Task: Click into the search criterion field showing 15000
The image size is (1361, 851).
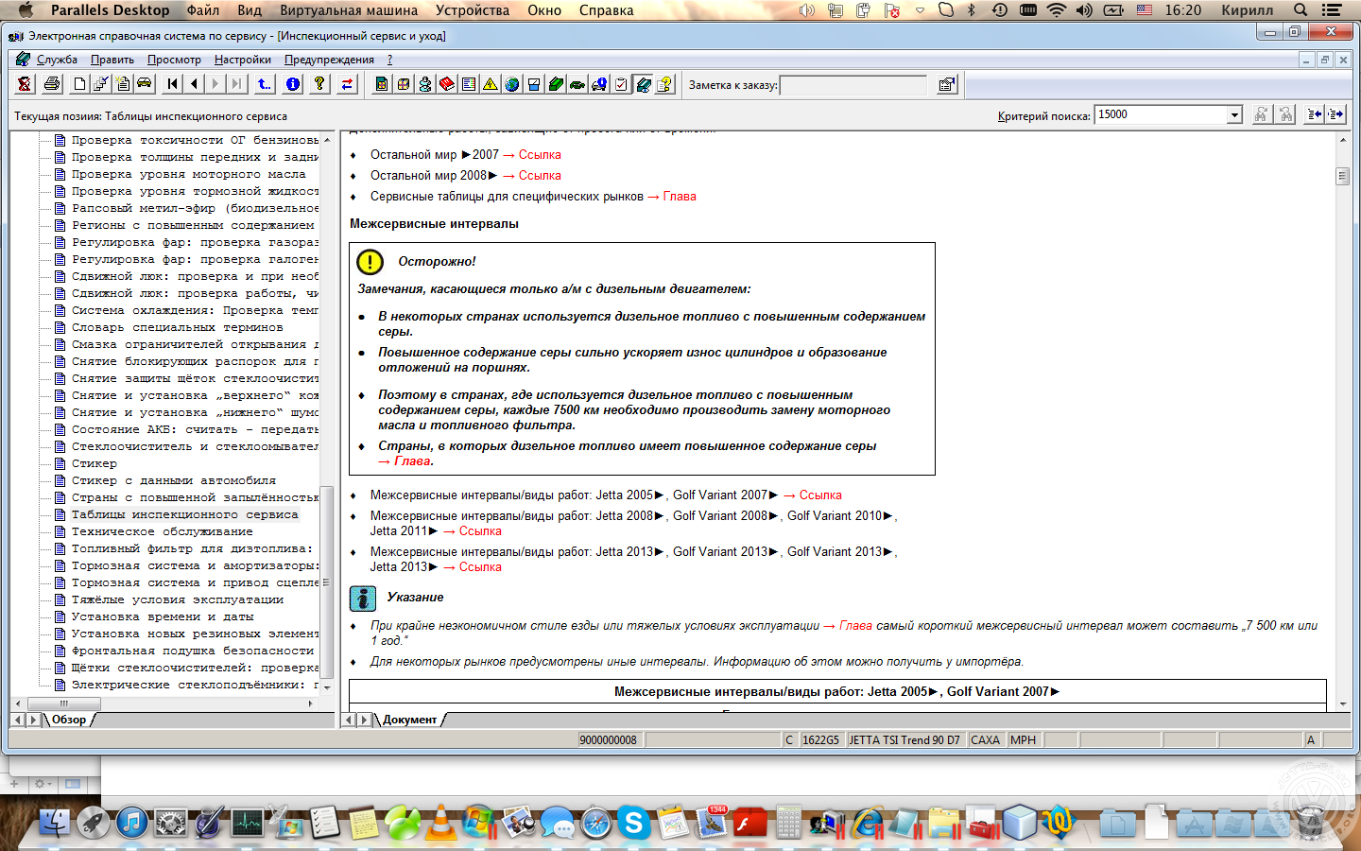Action: tap(1159, 115)
